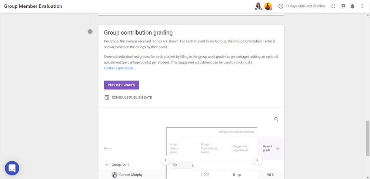
Task: Click Schedule Publish Date
Action: pos(131,97)
